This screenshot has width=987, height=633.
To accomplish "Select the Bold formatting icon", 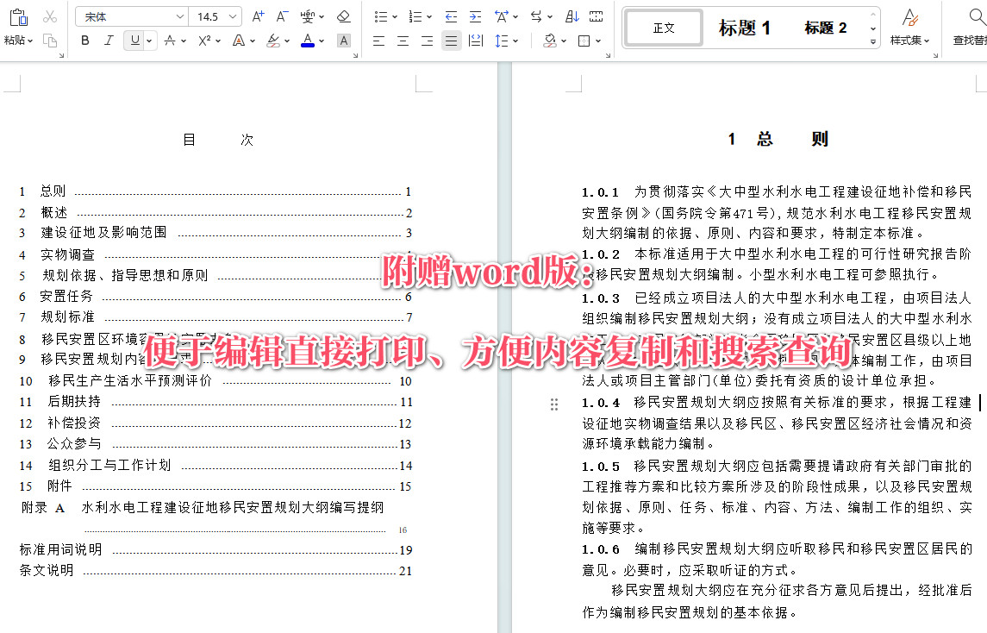I will [84, 40].
